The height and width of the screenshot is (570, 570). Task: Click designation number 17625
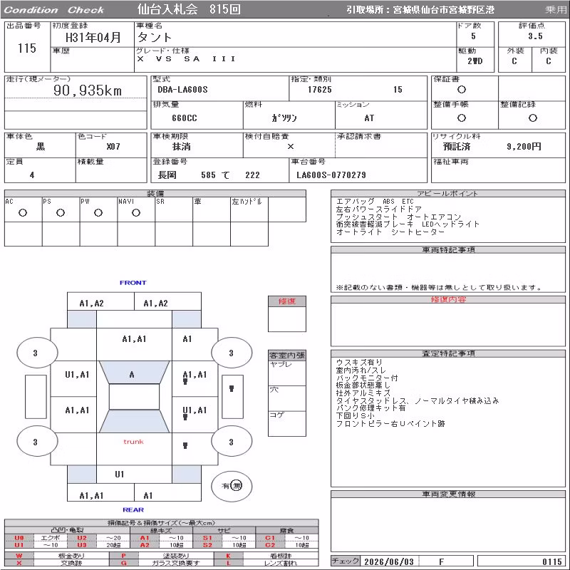[x=319, y=90]
